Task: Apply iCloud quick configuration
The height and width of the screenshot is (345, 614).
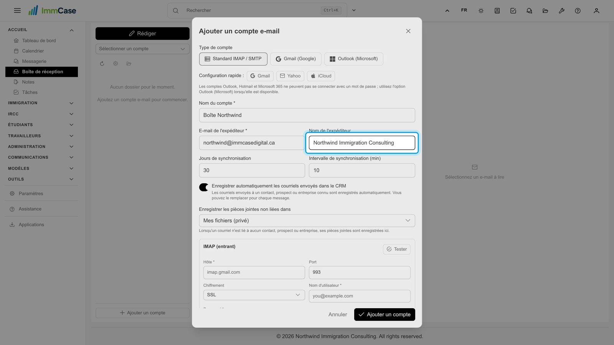Action: (x=321, y=76)
